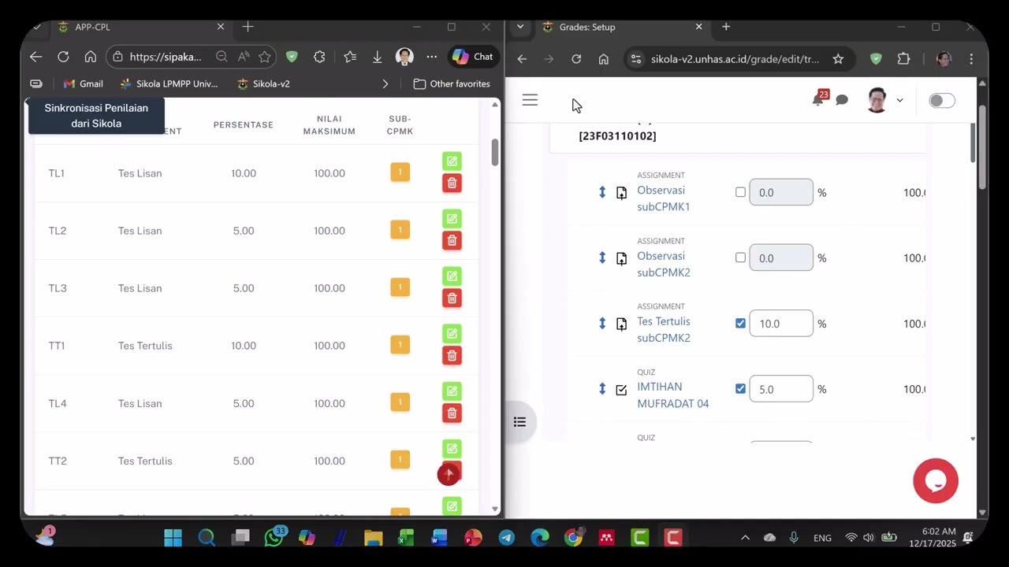
Task: Switch to the Grades: Setup tab
Action: pyautogui.click(x=623, y=27)
